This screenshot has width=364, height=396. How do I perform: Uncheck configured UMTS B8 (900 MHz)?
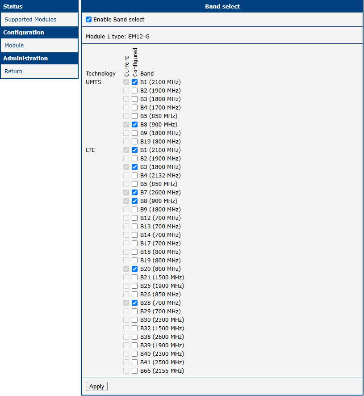pos(135,125)
